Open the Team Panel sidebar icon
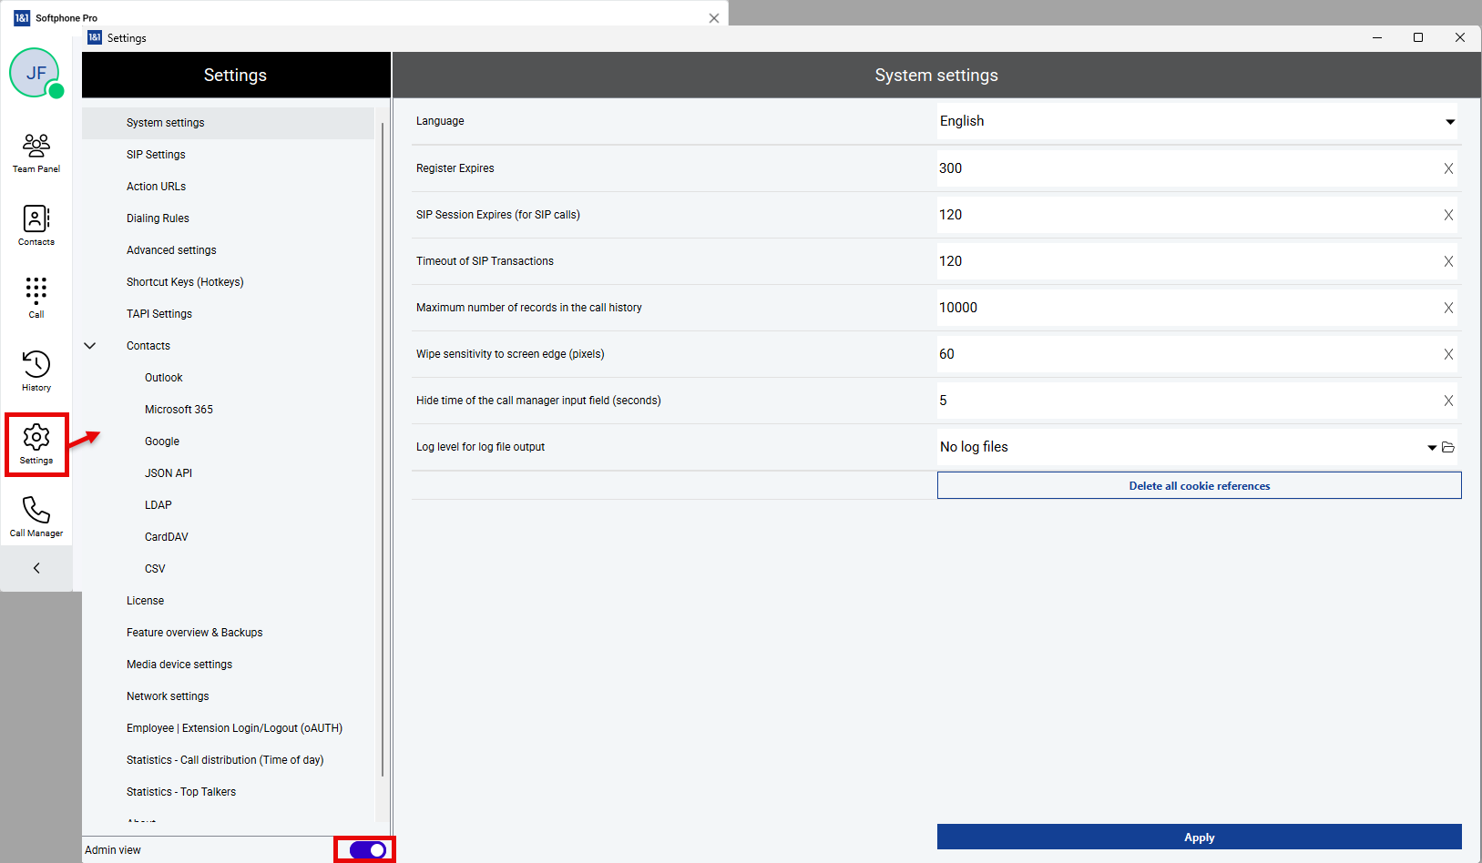This screenshot has width=1482, height=863. click(x=36, y=152)
